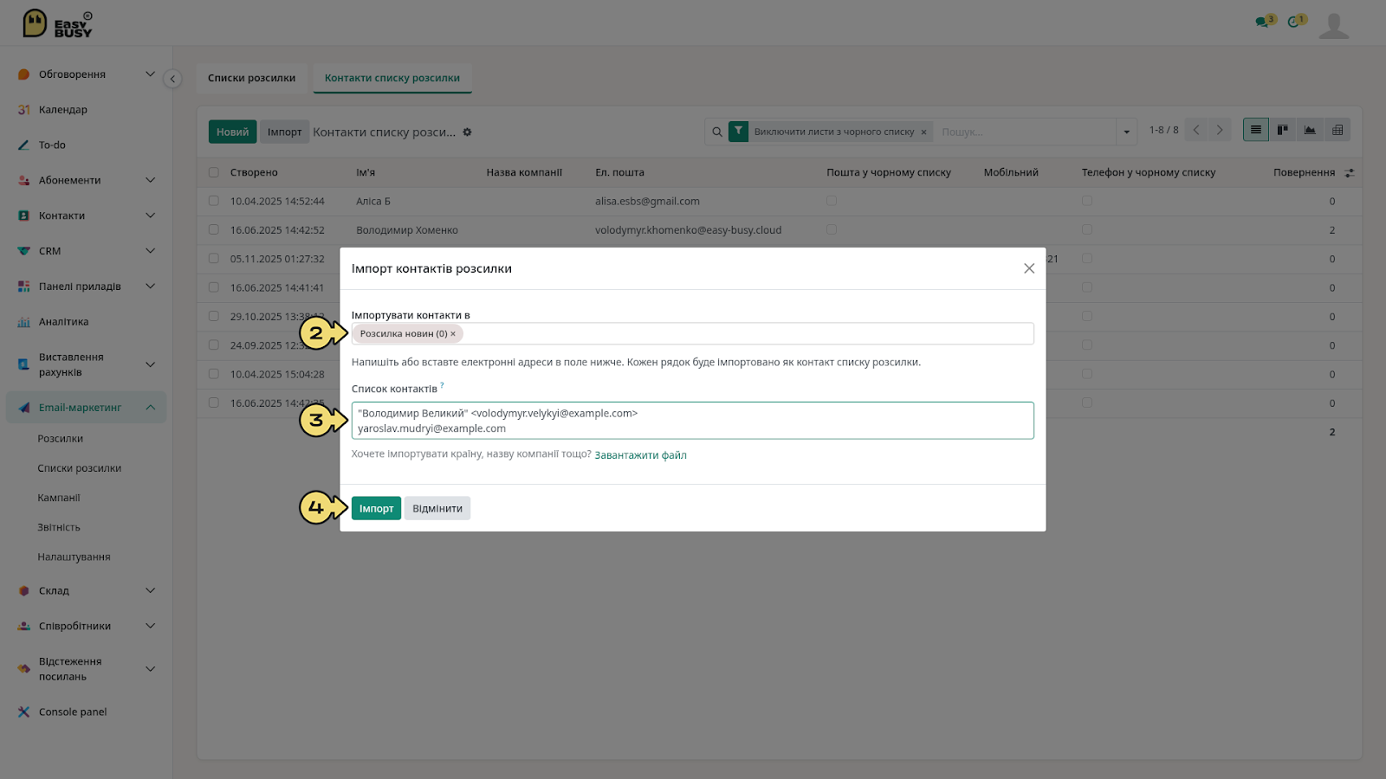Select checkbox for row 16.06.2025 14:41:41
This screenshot has width=1386, height=779.
(214, 287)
